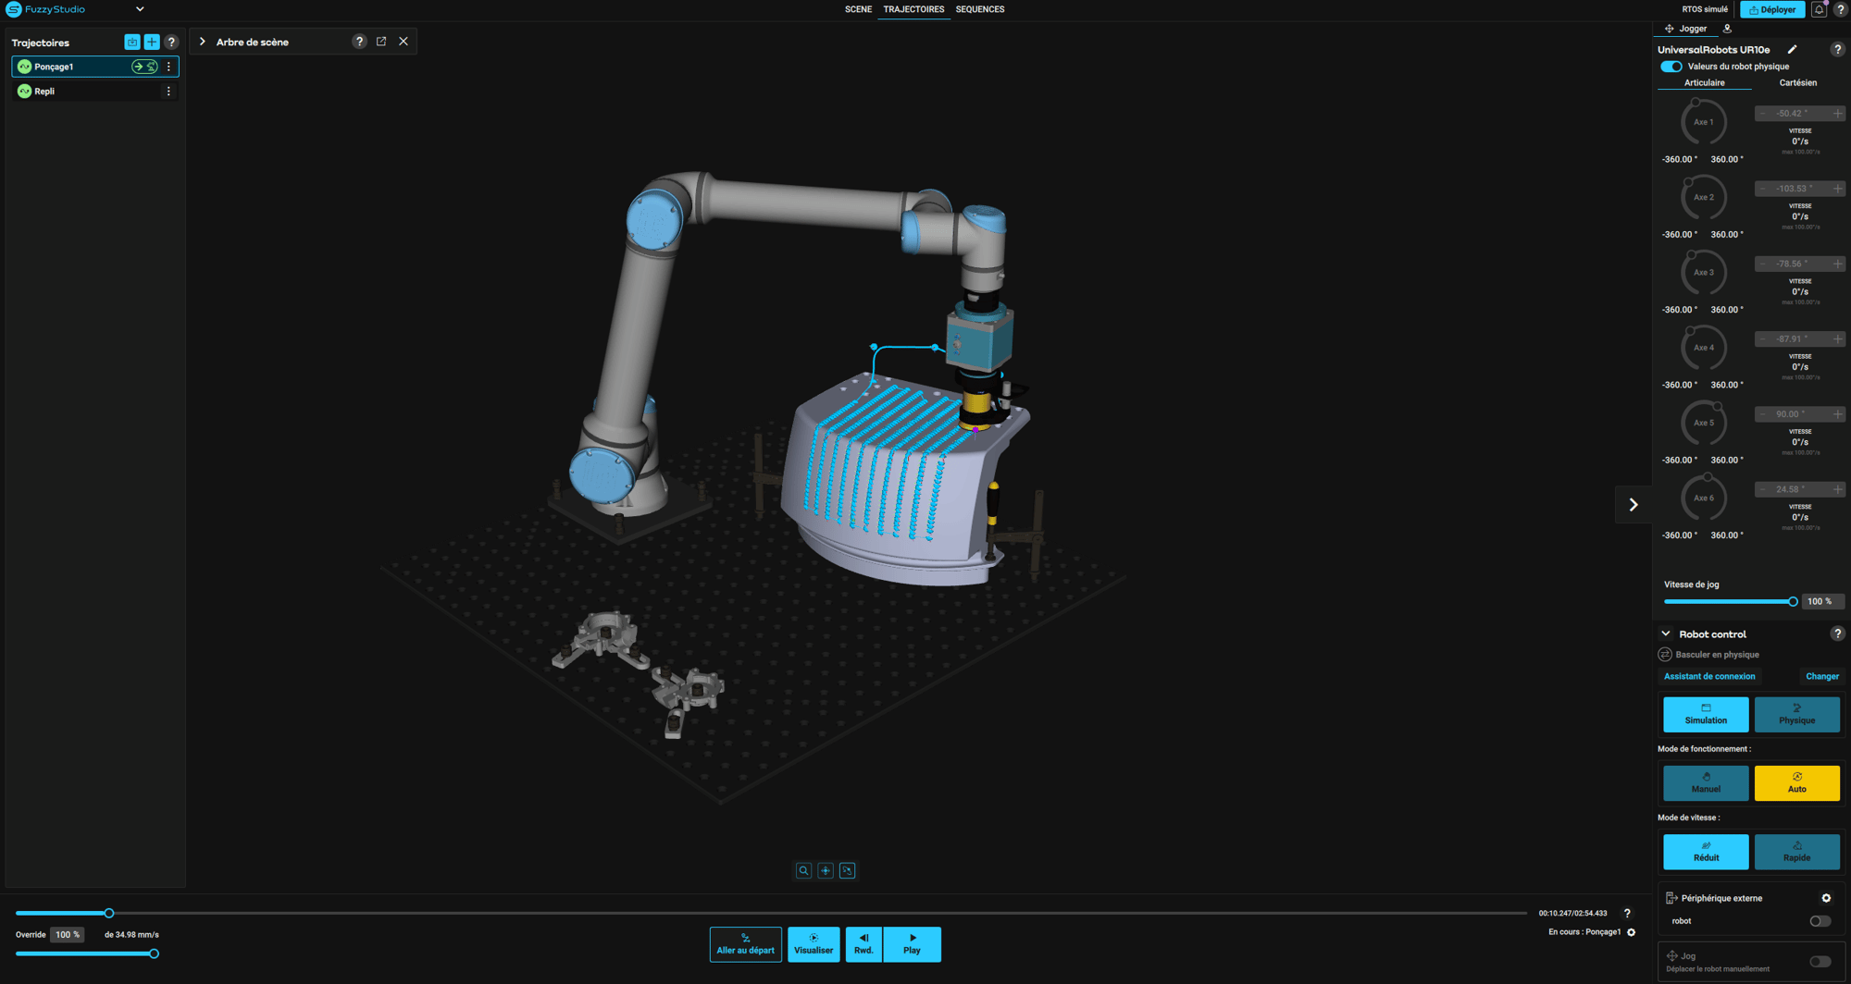Turn on the manual Jog switch
The height and width of the screenshot is (984, 1851).
pyautogui.click(x=1820, y=962)
